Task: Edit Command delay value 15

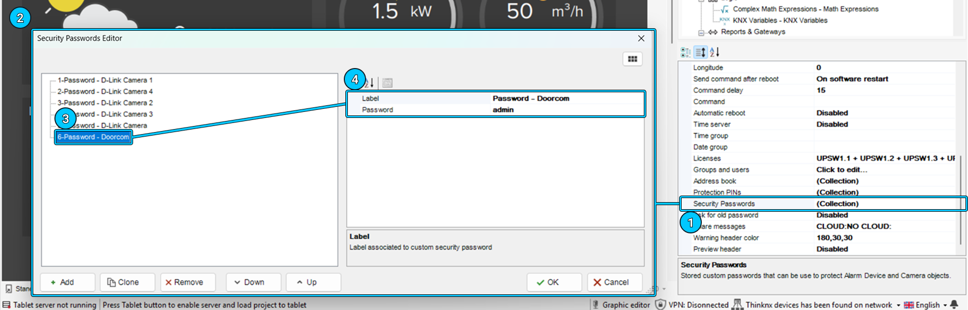Action: 821,90
